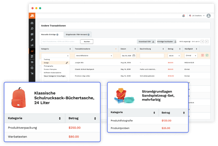Click the sand toy set product image
The image size is (218, 146).
[x=124, y=96]
